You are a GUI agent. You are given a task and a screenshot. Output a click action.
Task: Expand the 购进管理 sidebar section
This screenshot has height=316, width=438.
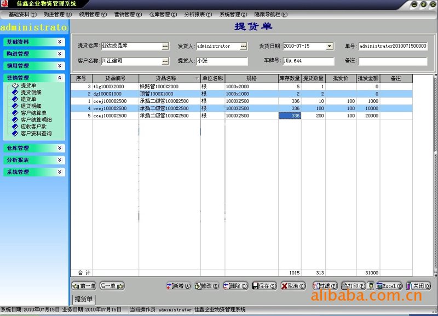34,54
